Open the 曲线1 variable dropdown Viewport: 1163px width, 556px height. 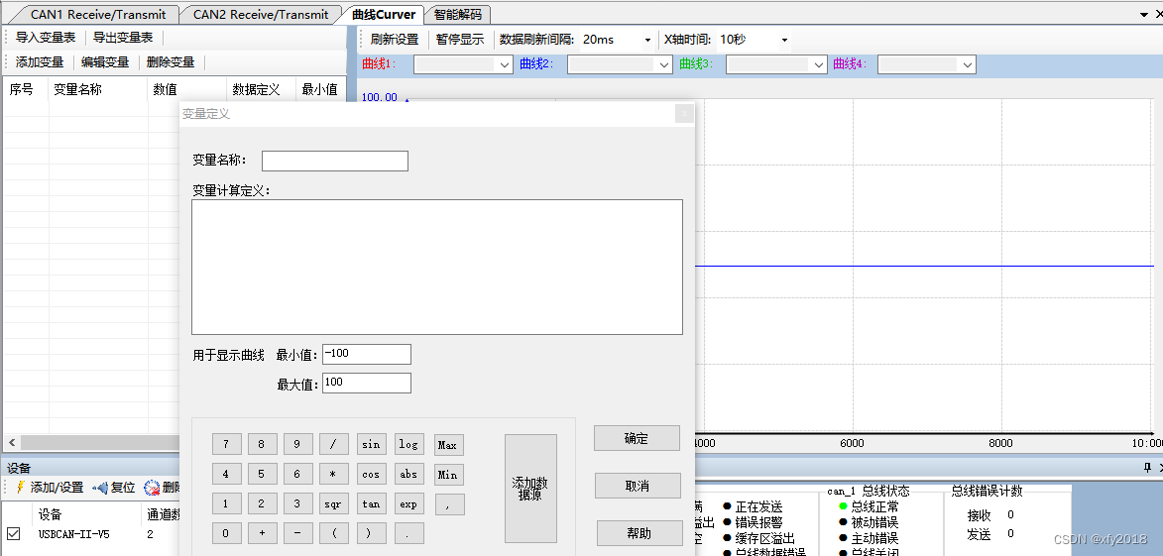[x=463, y=64]
